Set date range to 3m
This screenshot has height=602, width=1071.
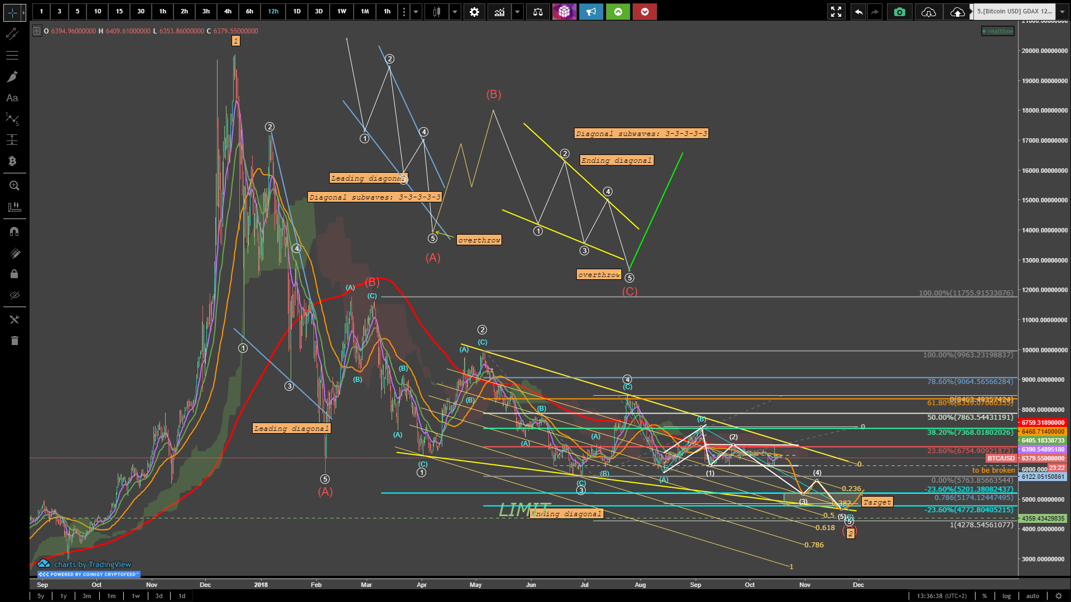(x=87, y=596)
